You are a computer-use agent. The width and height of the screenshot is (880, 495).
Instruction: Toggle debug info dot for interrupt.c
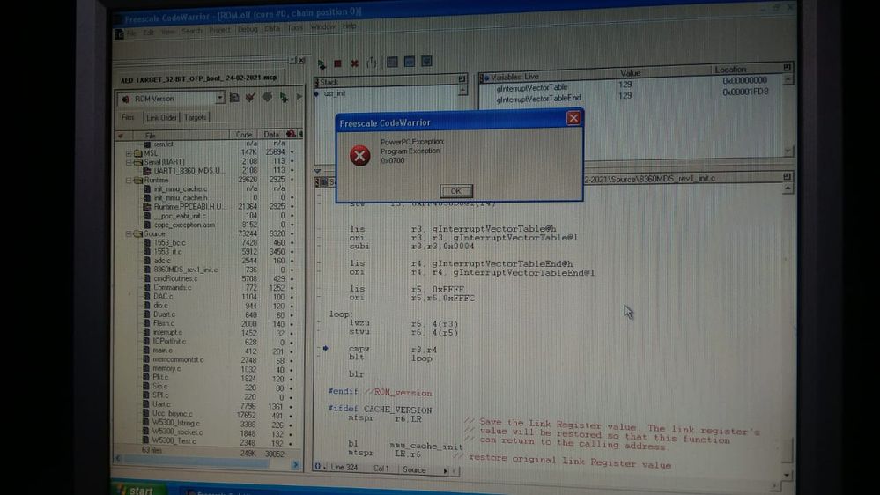[x=291, y=333]
